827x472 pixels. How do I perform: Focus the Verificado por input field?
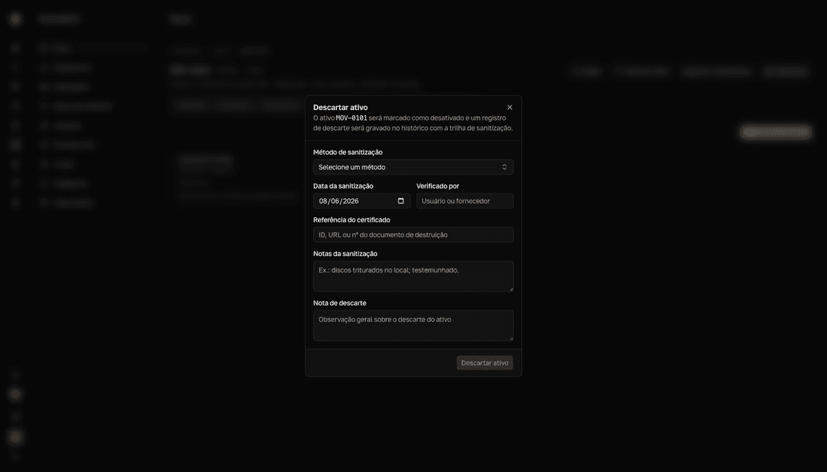464,201
